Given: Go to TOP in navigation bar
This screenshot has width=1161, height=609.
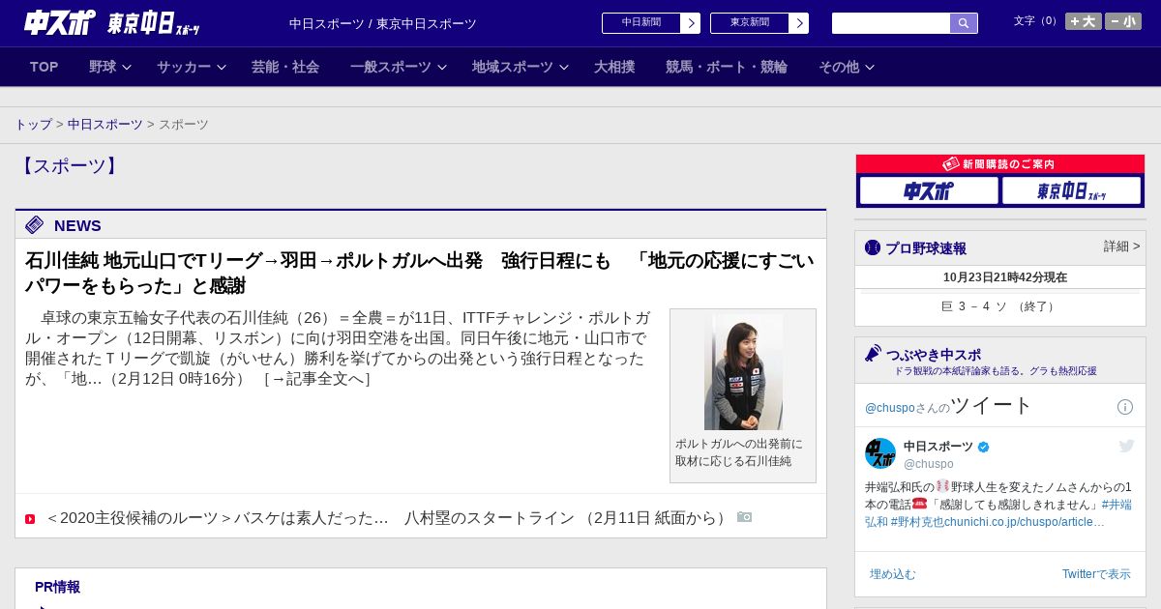Looking at the screenshot, I should (x=45, y=67).
